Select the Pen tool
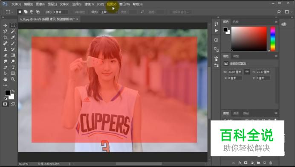Image resolution: width=295 pixels, height=167 pixels. [5, 67]
